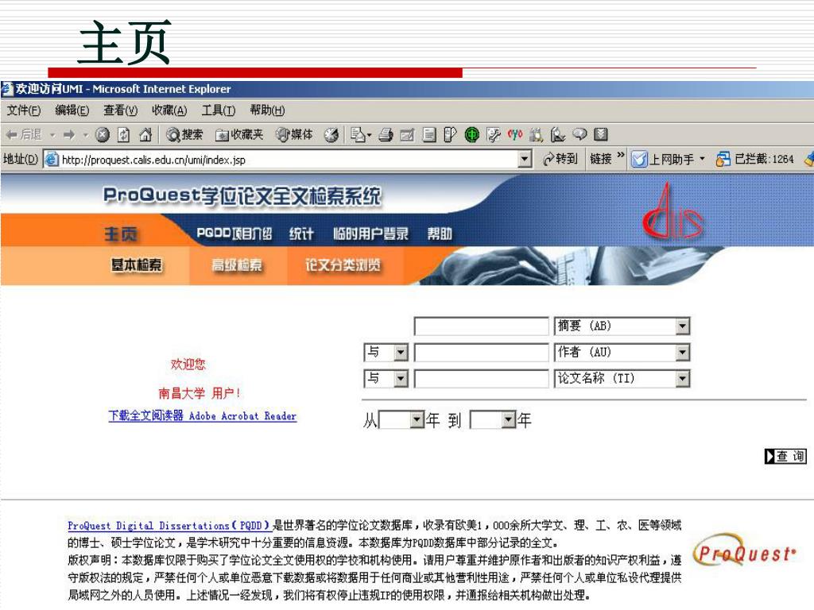Open the 论文名称 (TI) field dropdown
Viewport: 814px width, 610px height.
click(622, 379)
